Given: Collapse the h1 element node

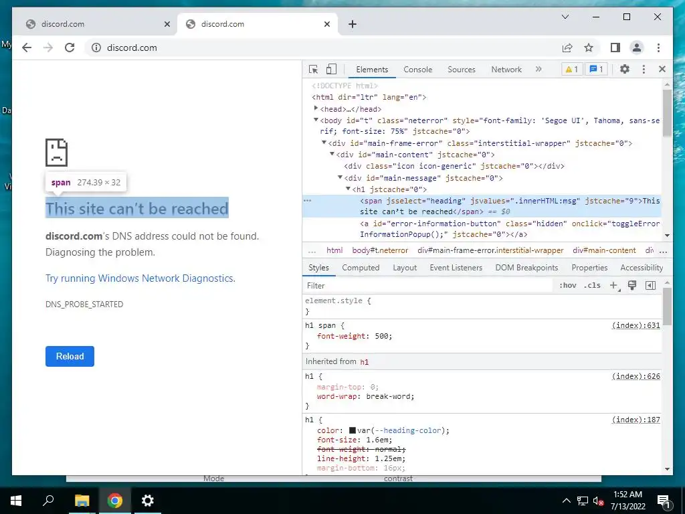Looking at the screenshot, I should 348,189.
